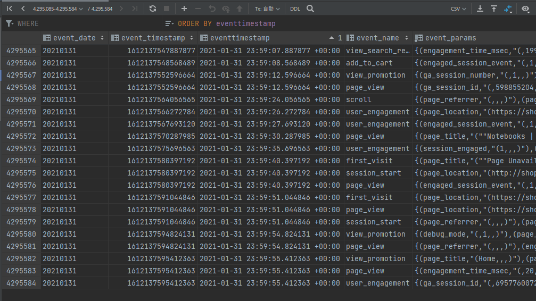
Task: Click the event_date column table icon
Action: 47,38
